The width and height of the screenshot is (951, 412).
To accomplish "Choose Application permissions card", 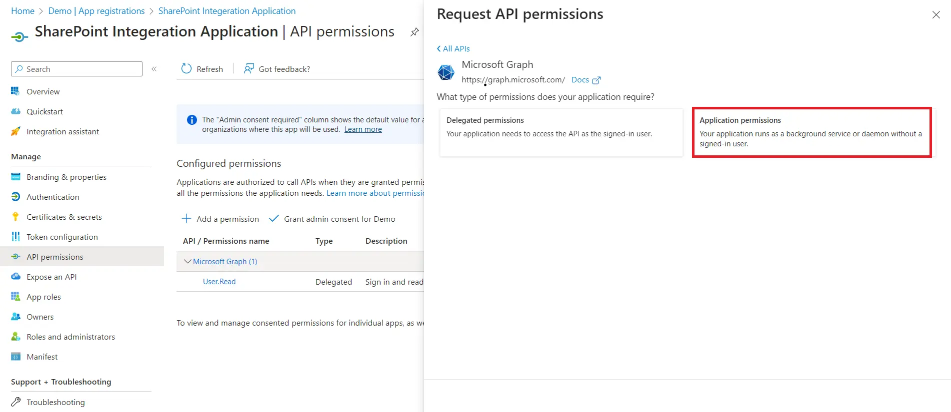I will [812, 132].
